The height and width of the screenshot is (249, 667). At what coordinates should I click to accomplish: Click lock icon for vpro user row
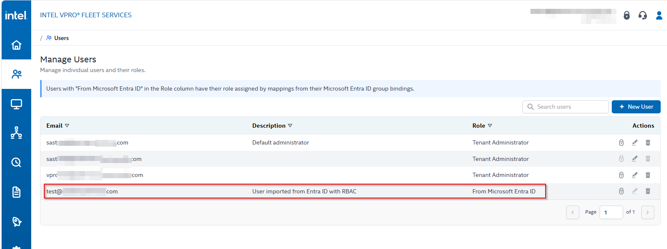[x=621, y=175]
